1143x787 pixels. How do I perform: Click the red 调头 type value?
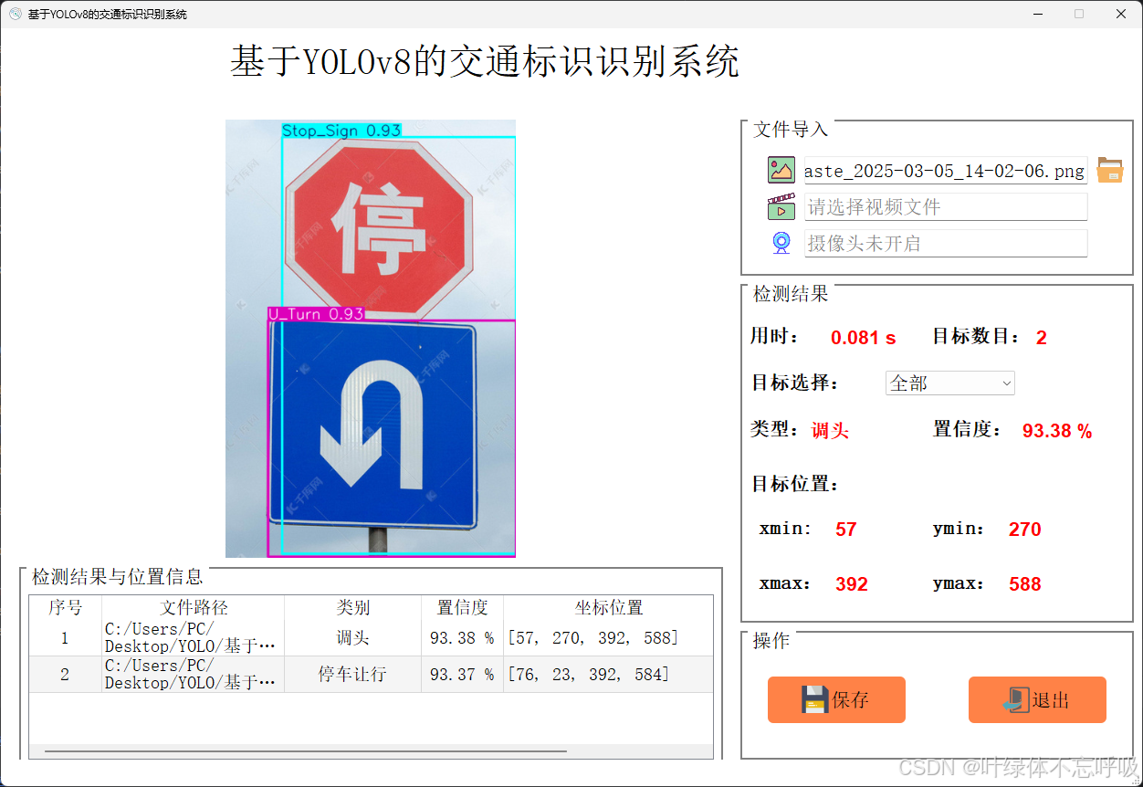tap(830, 430)
